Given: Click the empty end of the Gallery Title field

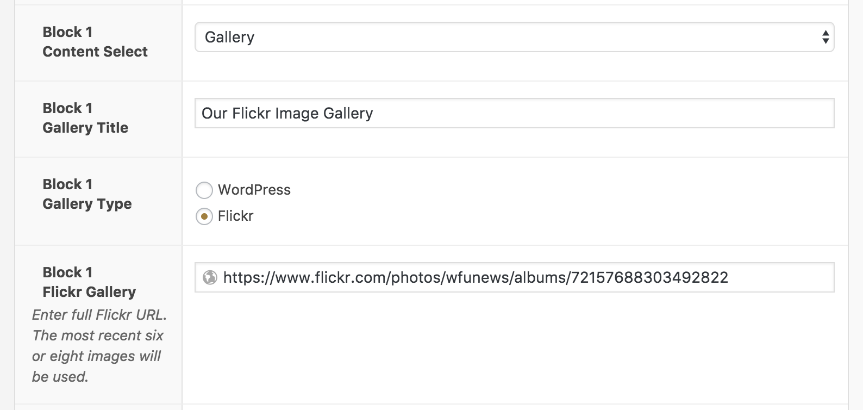Looking at the screenshot, I should click(603, 113).
